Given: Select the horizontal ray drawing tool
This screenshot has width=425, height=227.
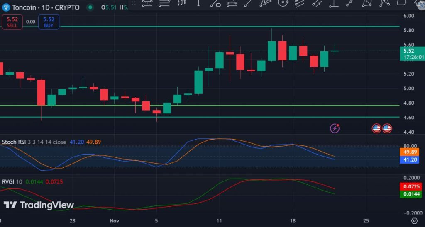Looking at the screenshot, I should [x=334, y=3].
